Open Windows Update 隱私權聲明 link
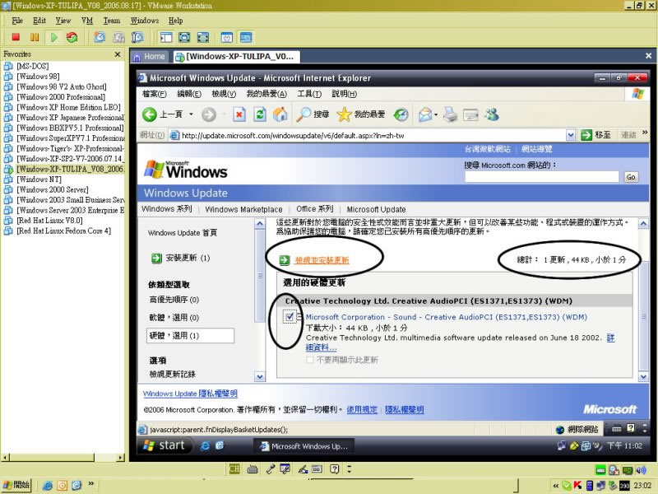The image size is (658, 494). 190,394
